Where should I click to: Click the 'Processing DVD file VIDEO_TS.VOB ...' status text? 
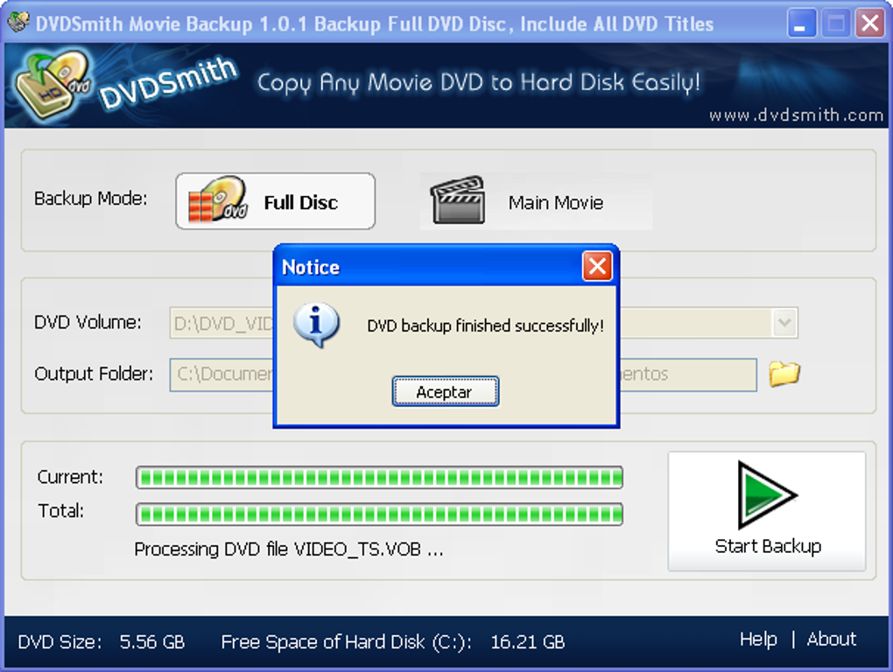289,549
